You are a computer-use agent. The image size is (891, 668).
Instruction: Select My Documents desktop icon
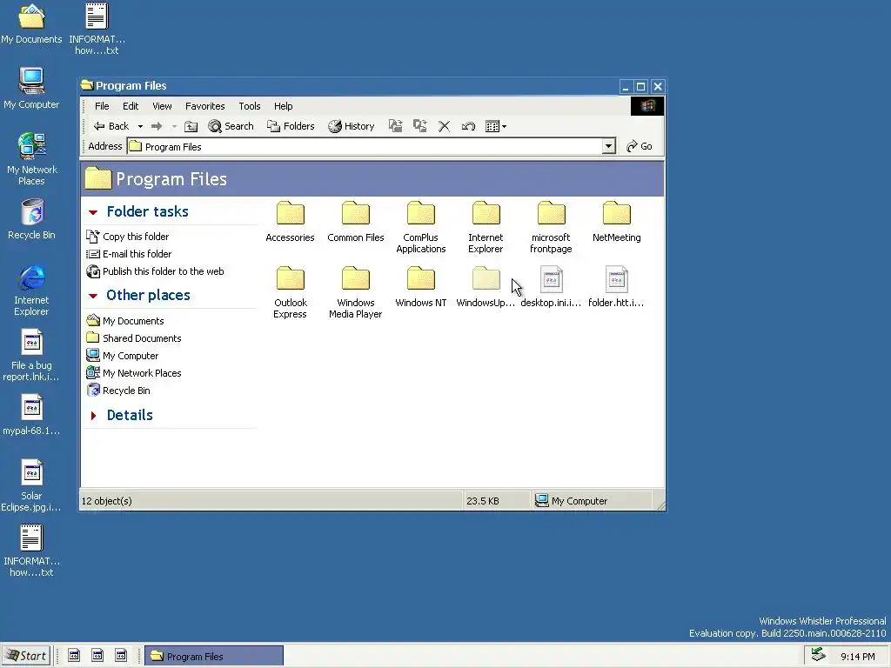pos(31,23)
